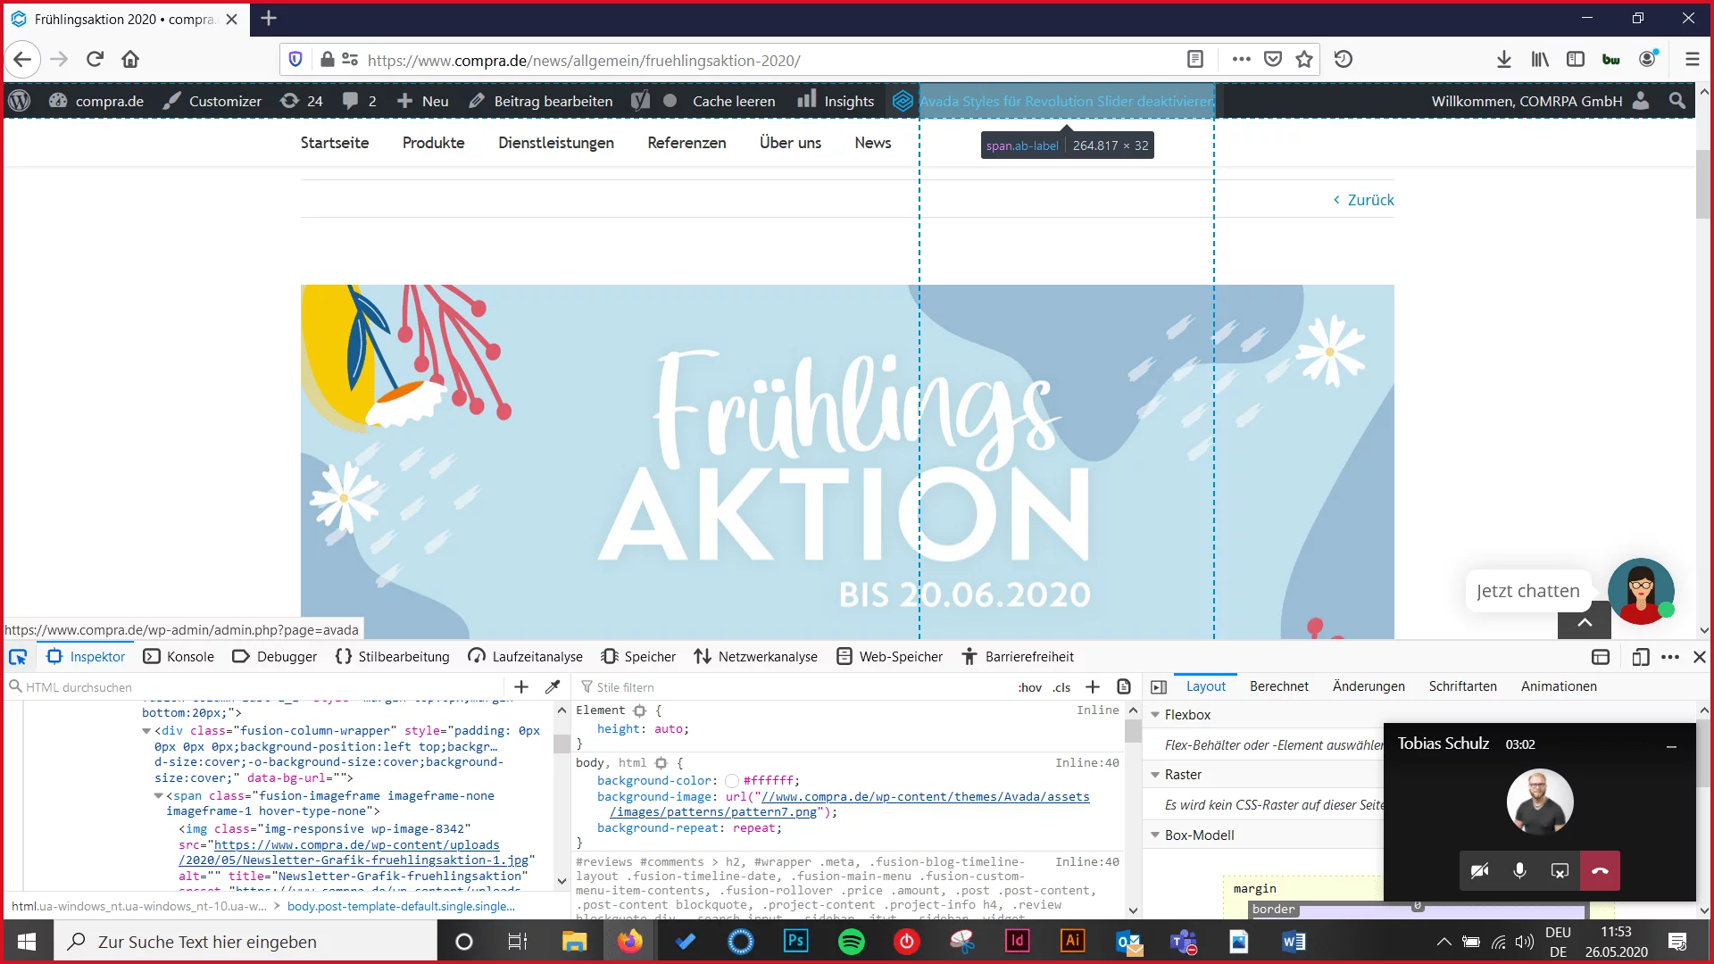Image resolution: width=1714 pixels, height=964 pixels.
Task: Click the element picker icon in DevTools
Action: point(18,656)
